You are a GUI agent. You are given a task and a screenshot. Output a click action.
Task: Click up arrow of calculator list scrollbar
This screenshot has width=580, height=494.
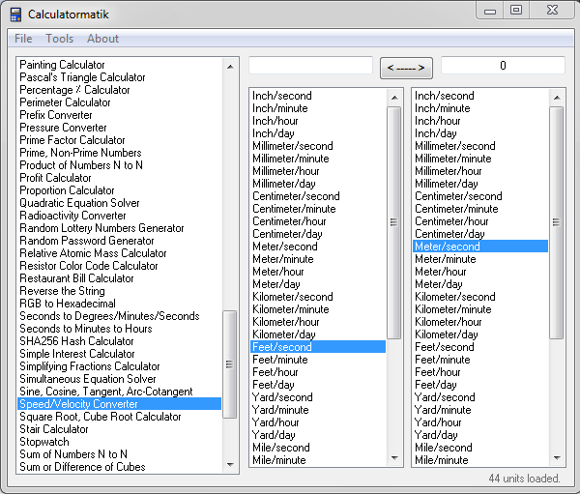[x=230, y=67]
